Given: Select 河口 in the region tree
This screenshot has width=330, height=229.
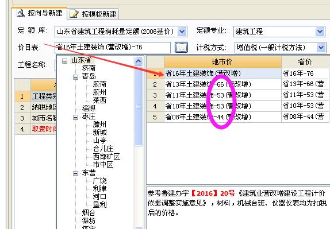Looking at the screenshot, I should coord(99,197).
